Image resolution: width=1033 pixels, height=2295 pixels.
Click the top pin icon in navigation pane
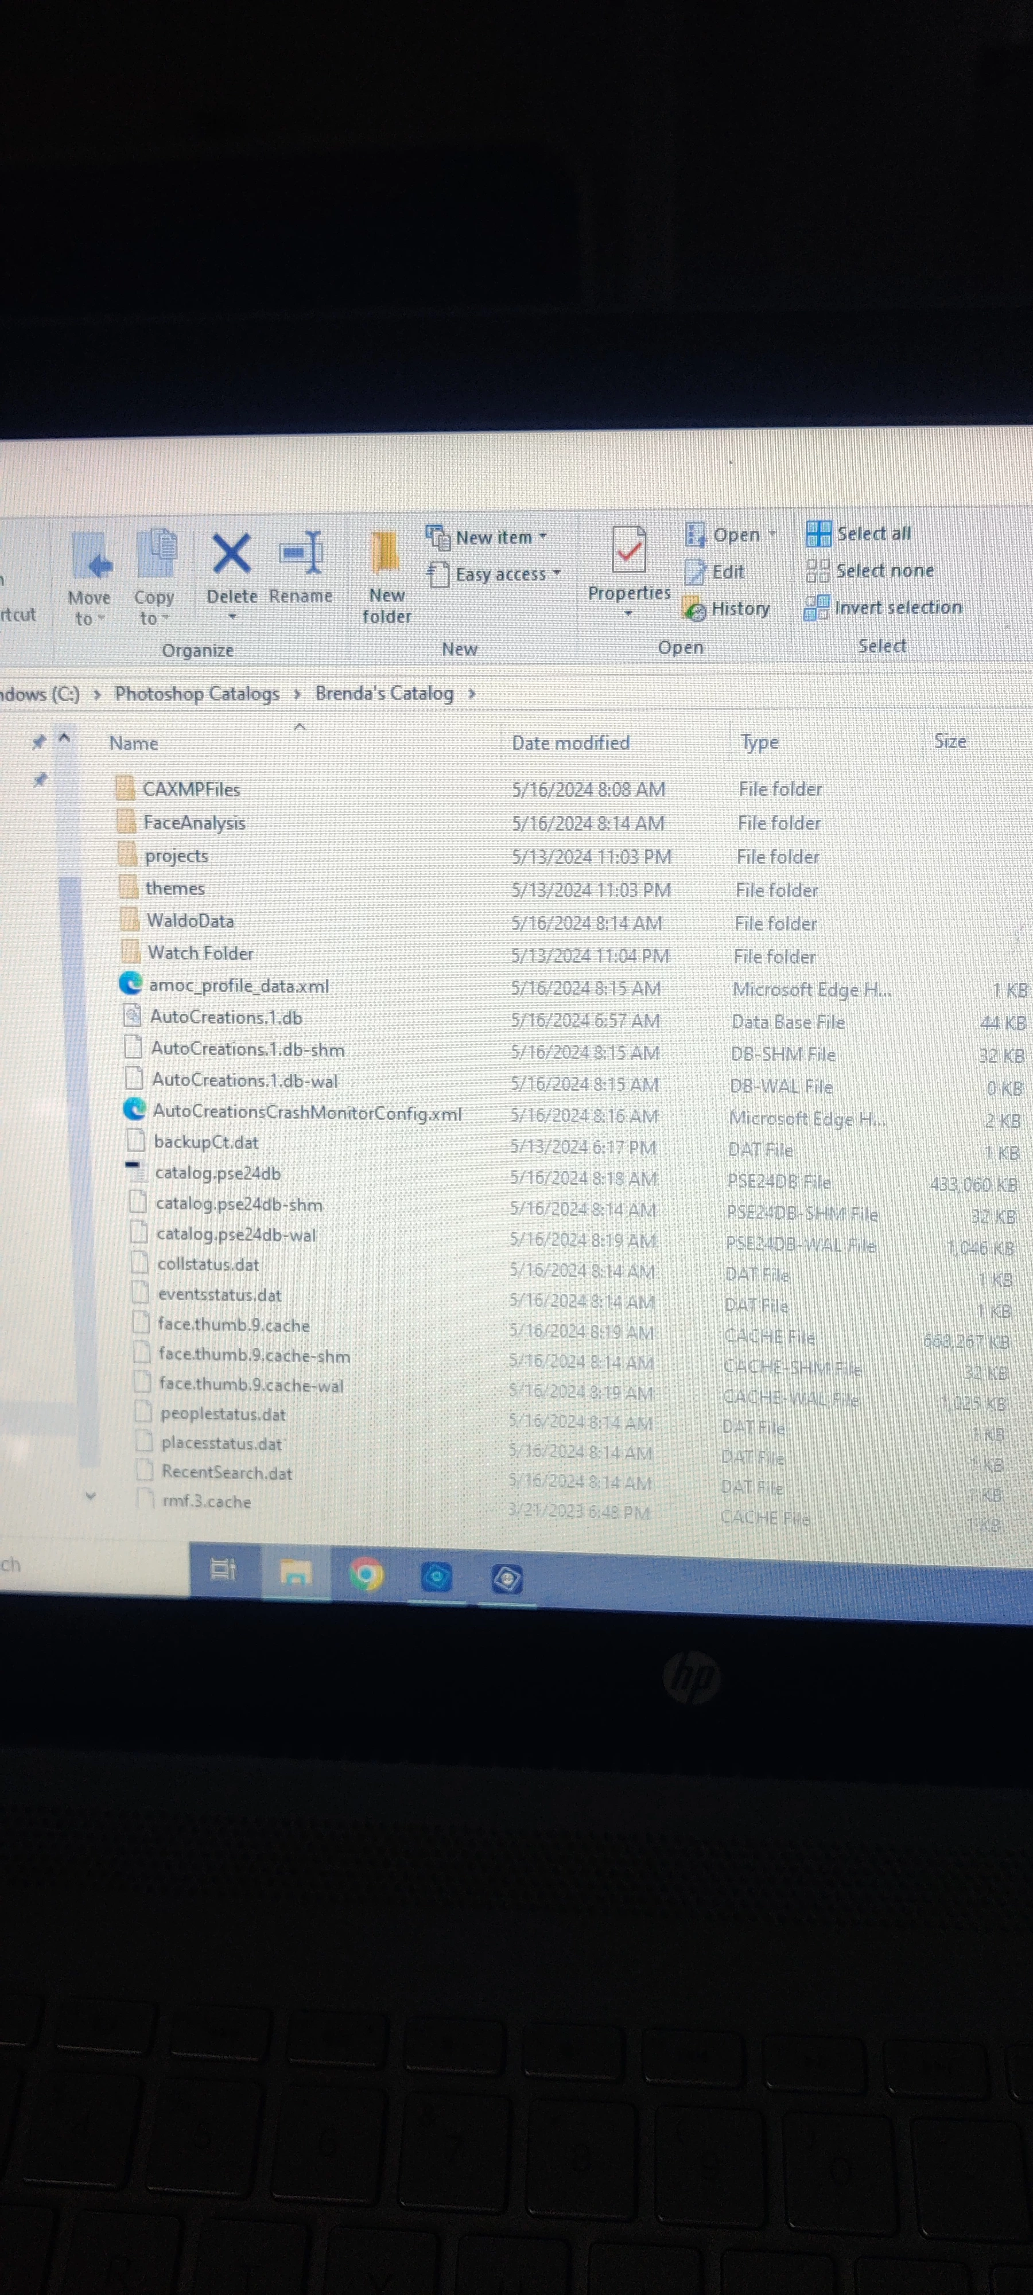click(x=38, y=741)
